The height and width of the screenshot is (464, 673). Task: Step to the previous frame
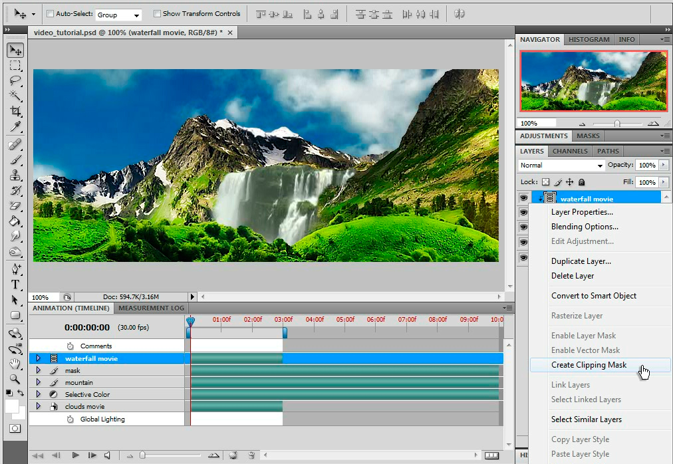point(56,455)
